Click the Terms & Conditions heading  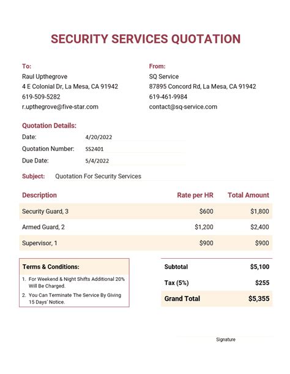pyautogui.click(x=51, y=267)
